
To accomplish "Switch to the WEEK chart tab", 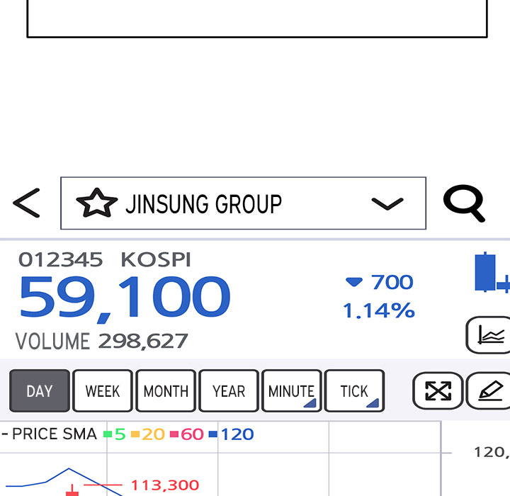I will pyautogui.click(x=103, y=391).
